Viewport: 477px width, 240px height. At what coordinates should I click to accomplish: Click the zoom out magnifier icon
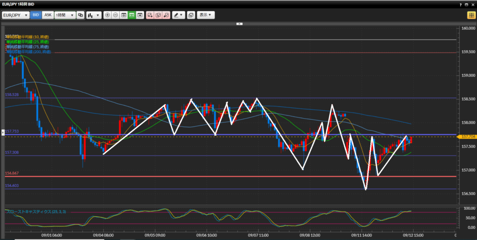(116, 15)
